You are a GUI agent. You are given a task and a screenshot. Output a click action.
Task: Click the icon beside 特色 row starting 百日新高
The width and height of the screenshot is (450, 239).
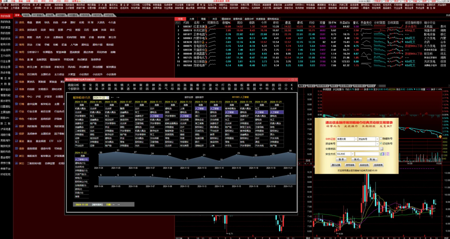tap(17, 74)
